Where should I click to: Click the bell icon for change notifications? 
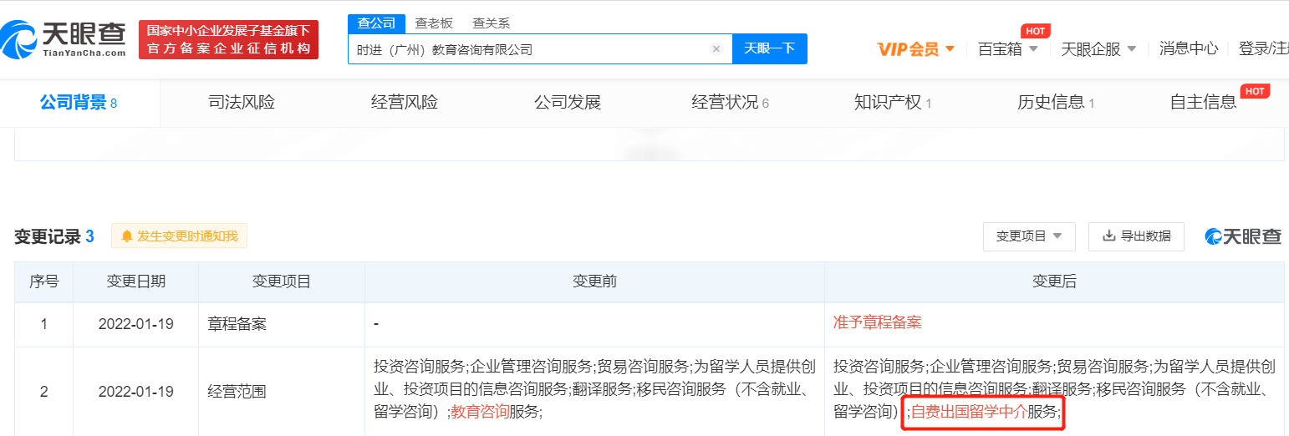click(x=127, y=236)
